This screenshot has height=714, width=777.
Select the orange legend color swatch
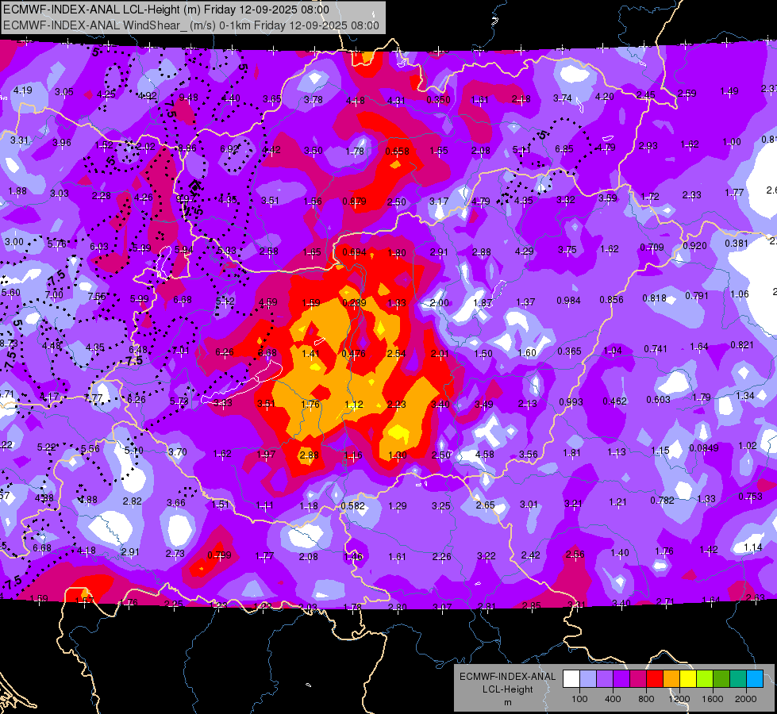click(x=671, y=679)
